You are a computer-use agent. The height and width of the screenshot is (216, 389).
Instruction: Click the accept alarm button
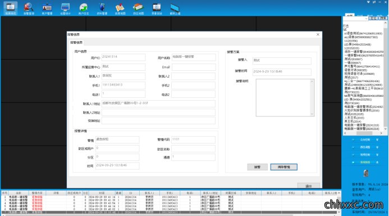click(257, 167)
